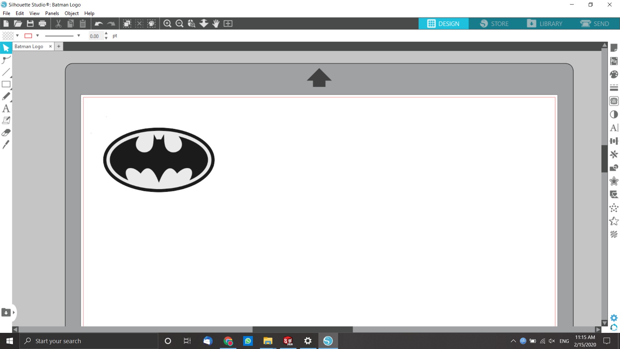This screenshot has width=620, height=349.
Task: Open the Pixscan panel icon
Action: click(x=614, y=61)
